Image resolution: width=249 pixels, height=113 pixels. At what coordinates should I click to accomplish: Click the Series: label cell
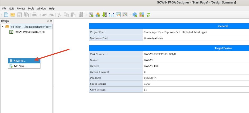pyautogui.click(x=116, y=60)
